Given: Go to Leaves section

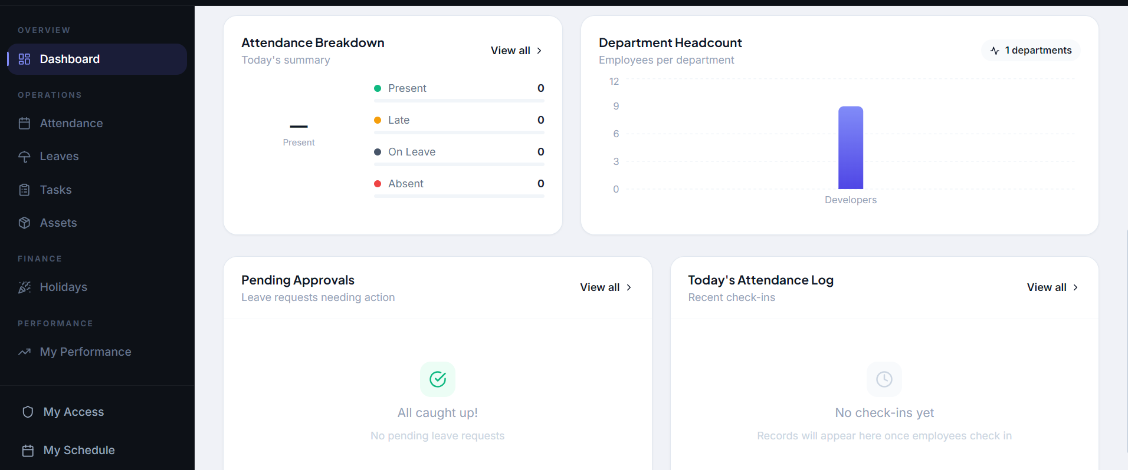Looking at the screenshot, I should point(97,157).
